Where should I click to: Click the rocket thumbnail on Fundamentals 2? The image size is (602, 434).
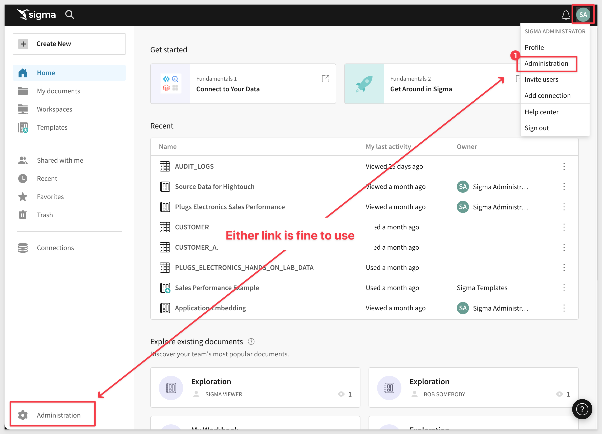pyautogui.click(x=364, y=84)
